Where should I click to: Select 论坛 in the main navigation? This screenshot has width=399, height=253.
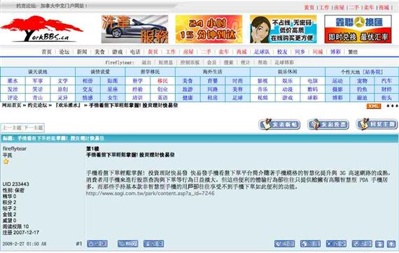tap(64, 52)
